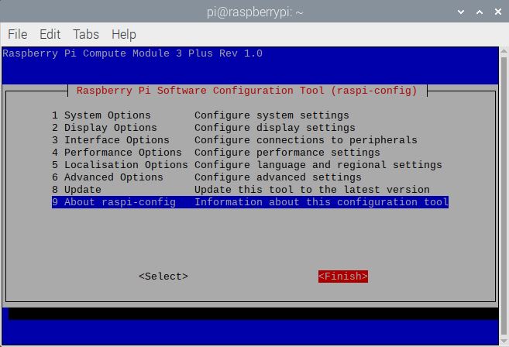
Task: Click 'Configure system settings' description
Action: coord(272,115)
